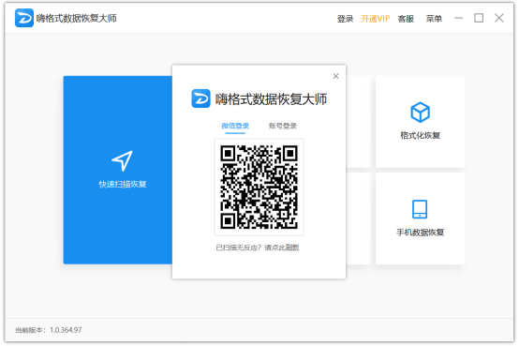Select 手机数据恢复 label
This screenshot has width=519, height=346.
point(420,233)
